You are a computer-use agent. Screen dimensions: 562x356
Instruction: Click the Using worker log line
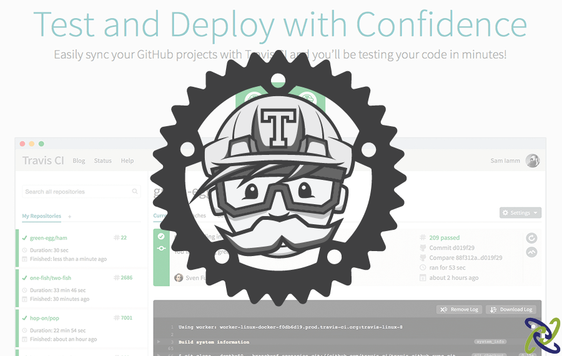point(290,327)
